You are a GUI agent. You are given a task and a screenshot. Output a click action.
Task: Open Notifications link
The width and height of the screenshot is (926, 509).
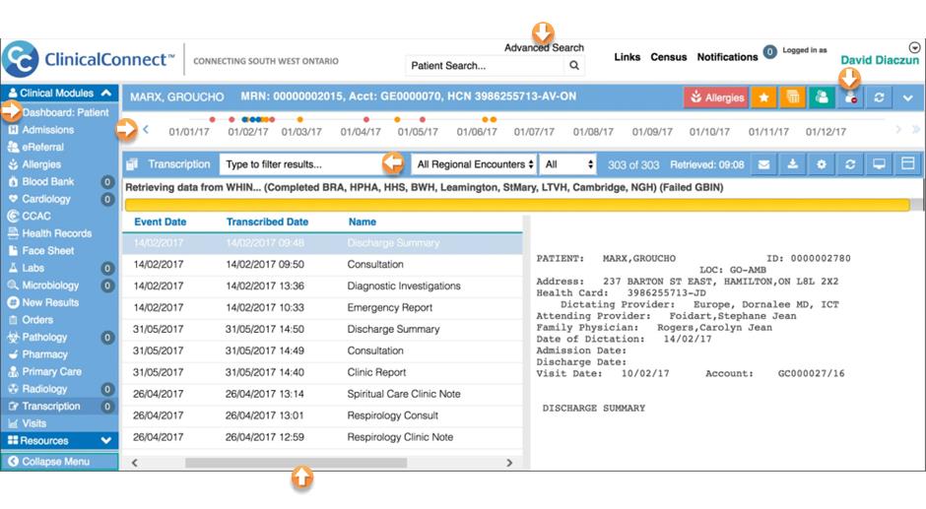727,57
